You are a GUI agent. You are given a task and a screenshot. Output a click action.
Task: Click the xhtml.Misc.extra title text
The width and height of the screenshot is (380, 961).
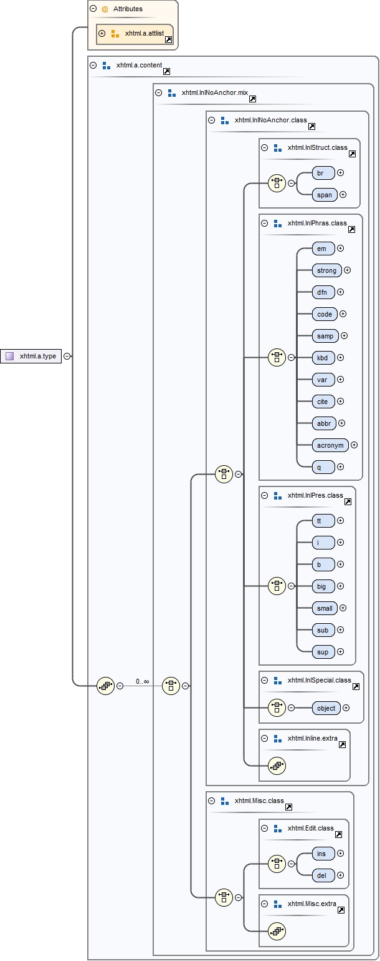point(312,904)
